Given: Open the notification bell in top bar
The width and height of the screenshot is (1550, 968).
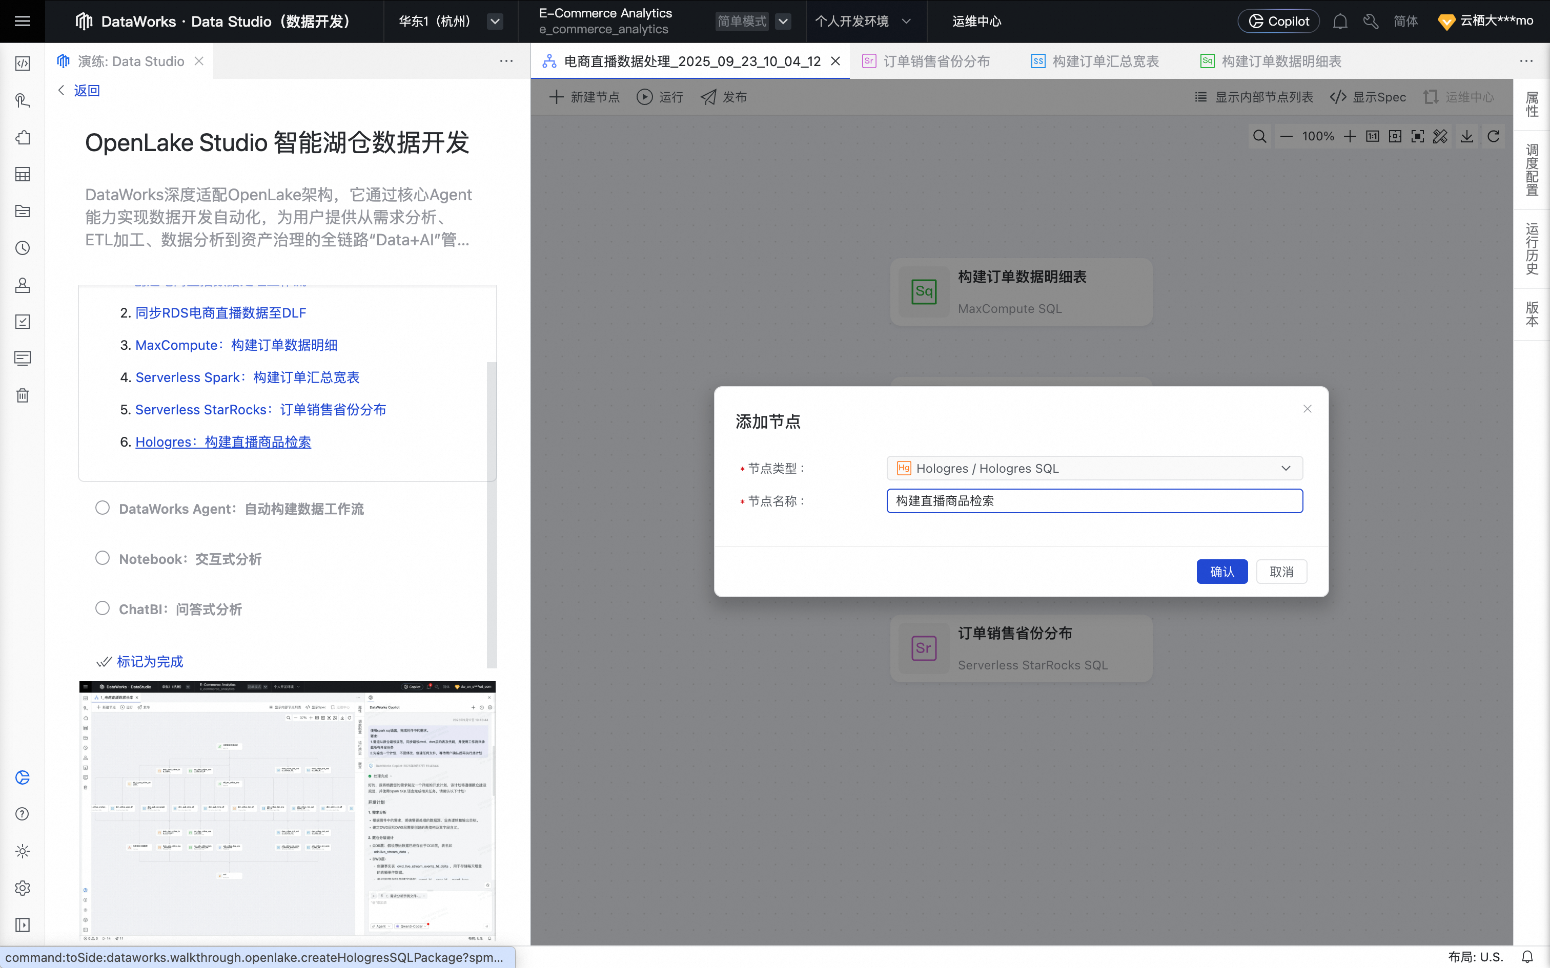Looking at the screenshot, I should click(1340, 21).
